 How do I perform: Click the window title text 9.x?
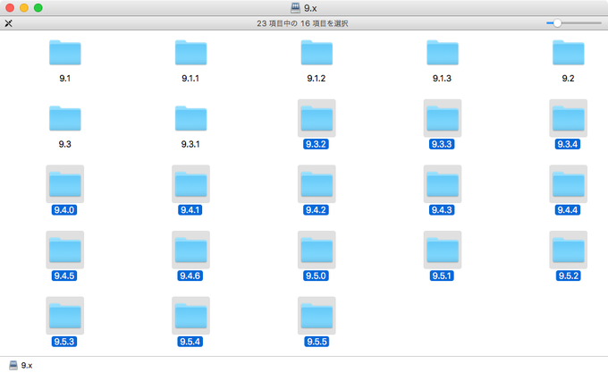tap(310, 8)
